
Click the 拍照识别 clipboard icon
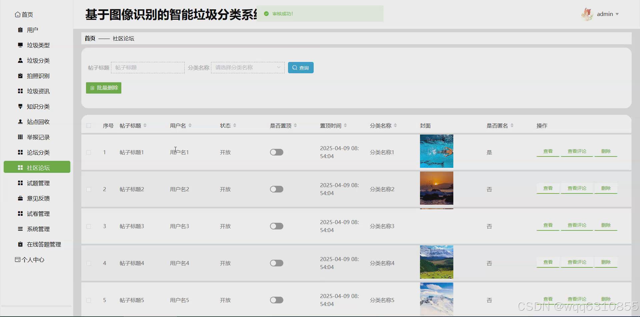tap(20, 76)
